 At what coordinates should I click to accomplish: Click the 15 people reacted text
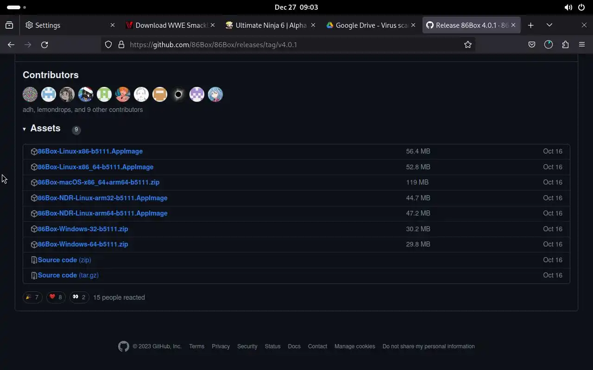(x=119, y=297)
